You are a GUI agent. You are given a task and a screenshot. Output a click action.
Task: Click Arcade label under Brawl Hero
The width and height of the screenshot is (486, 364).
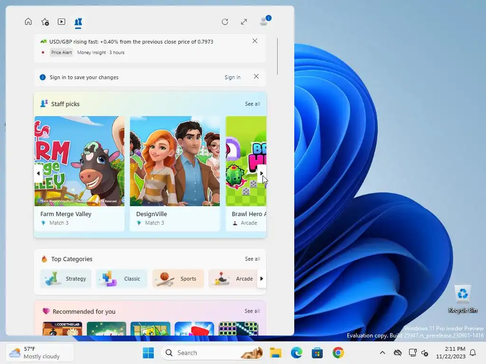point(249,223)
